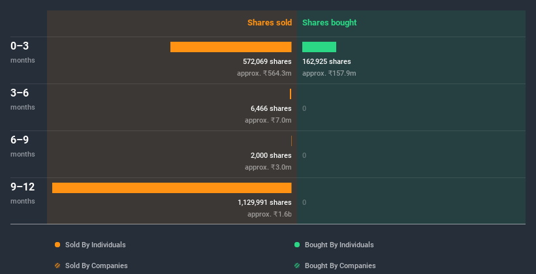The image size is (536, 274).
Task: Click the orange 0–3 months shares sold bar
Action: pos(230,47)
